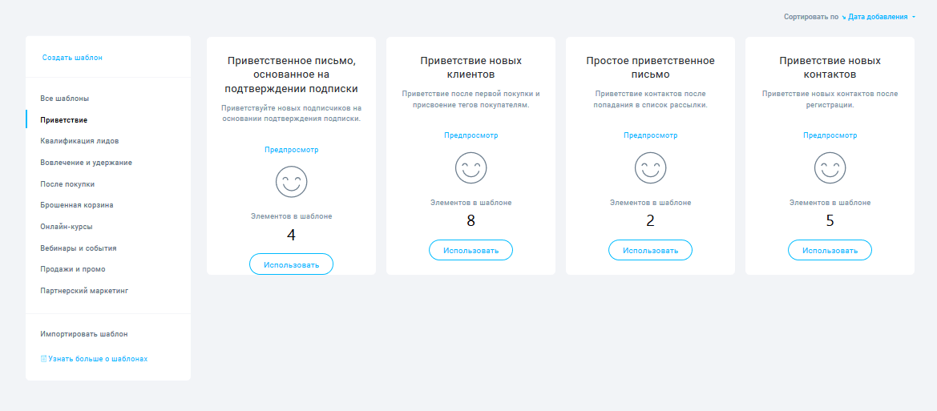Click description Приветствие контактов после попадания
The image size is (937, 411).
650,99
